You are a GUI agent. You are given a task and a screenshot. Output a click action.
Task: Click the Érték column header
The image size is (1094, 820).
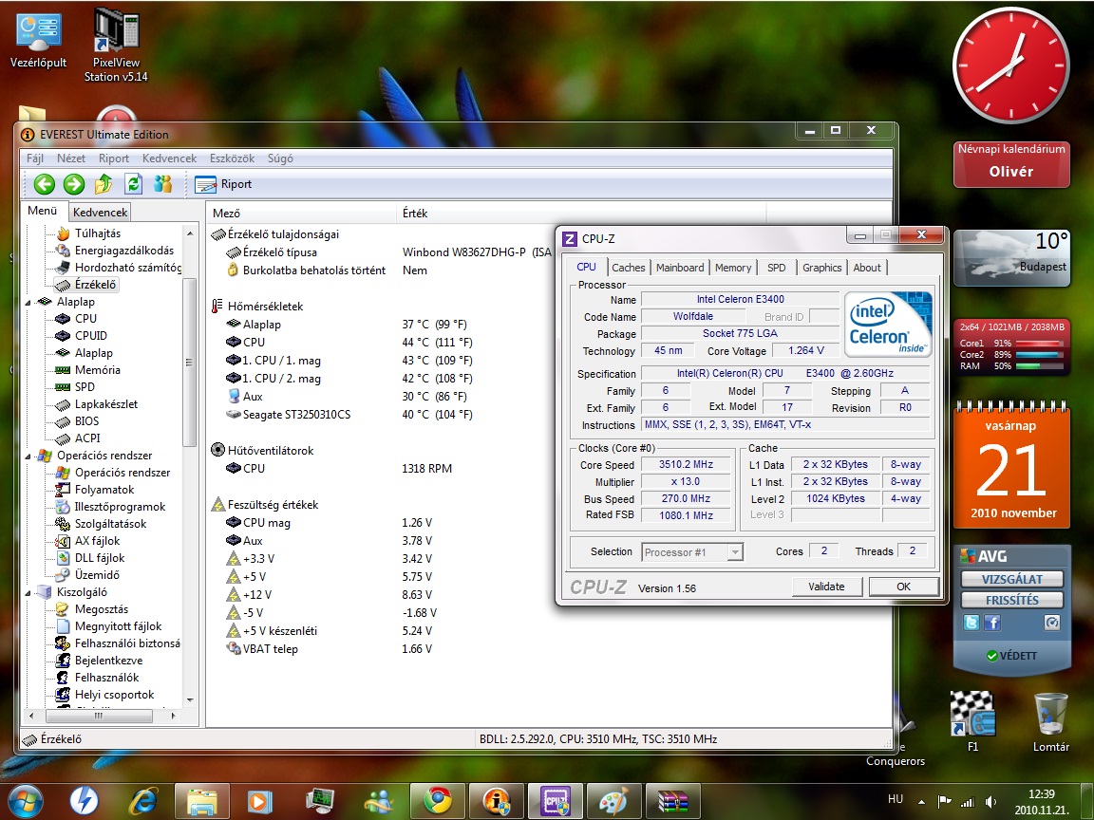point(581,213)
